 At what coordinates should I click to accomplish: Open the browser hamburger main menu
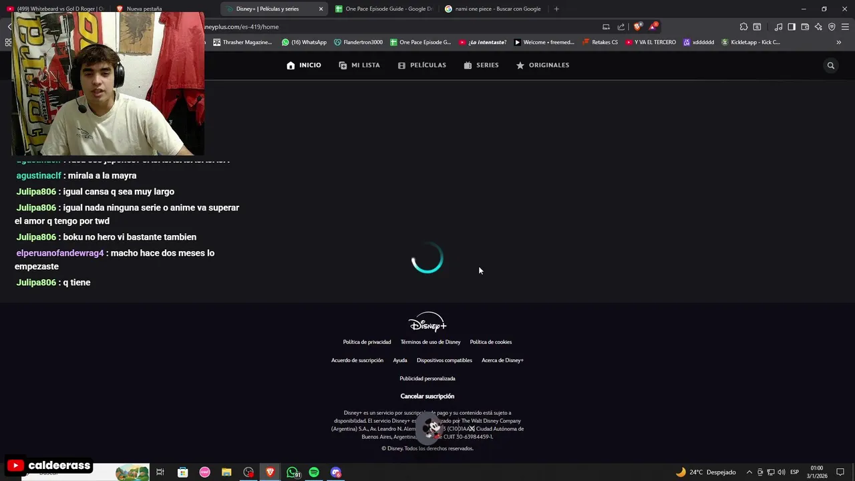pyautogui.click(x=845, y=27)
